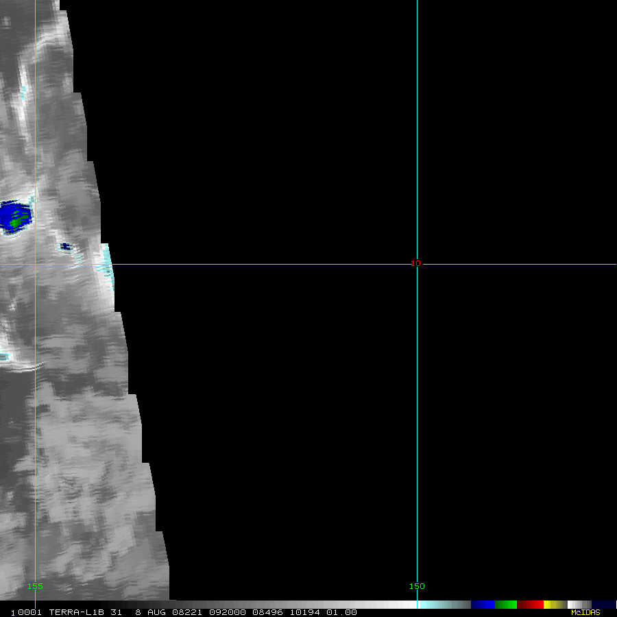
Task: Click the cyan cloud edge at swath boundary
Action: coord(106,259)
